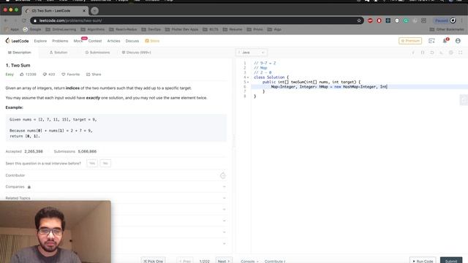Open the Store link

(x=152, y=41)
